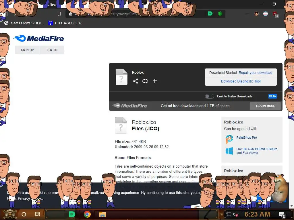Click the share icon under Roblox
Screen dimensions: 294x220
(x=136, y=81)
